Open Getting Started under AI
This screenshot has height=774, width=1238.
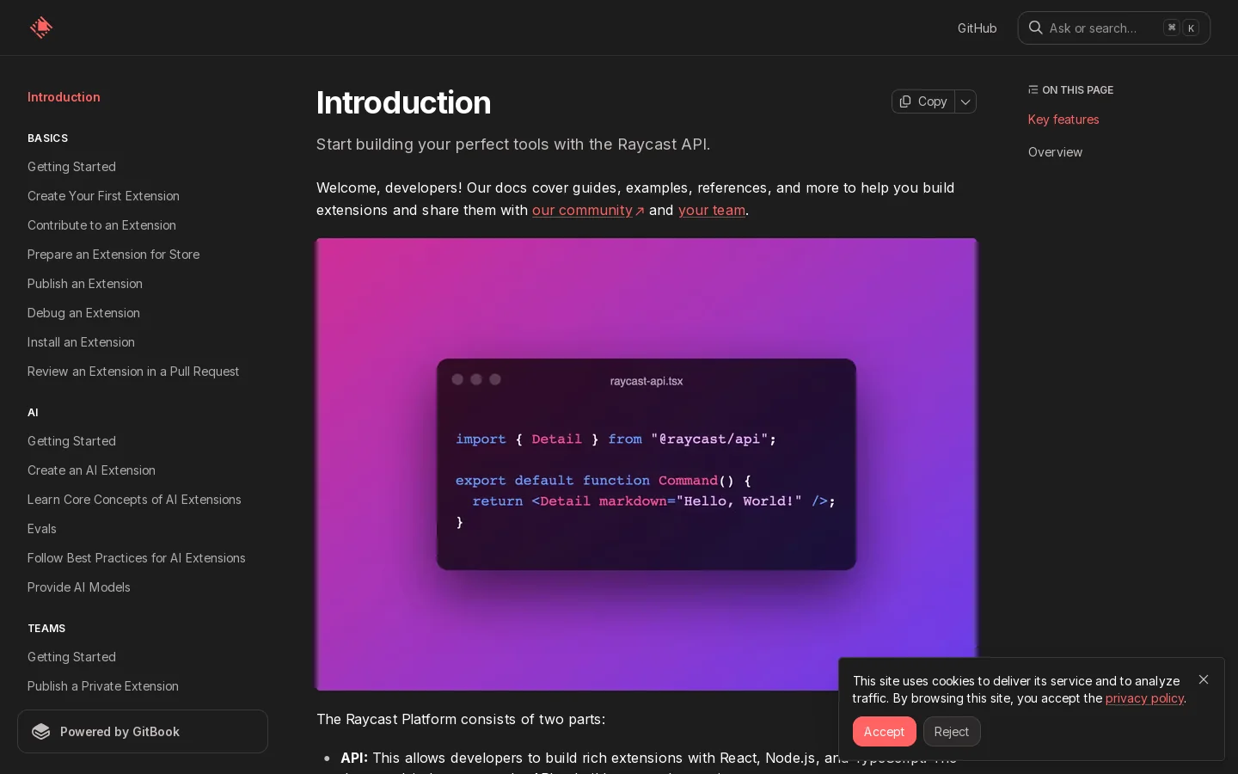71,441
